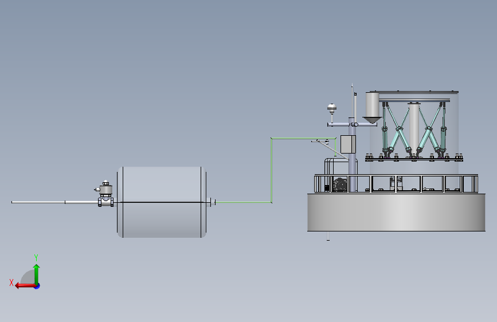Select the large circular platform base
The width and height of the screenshot is (497, 322).
tap(396, 213)
